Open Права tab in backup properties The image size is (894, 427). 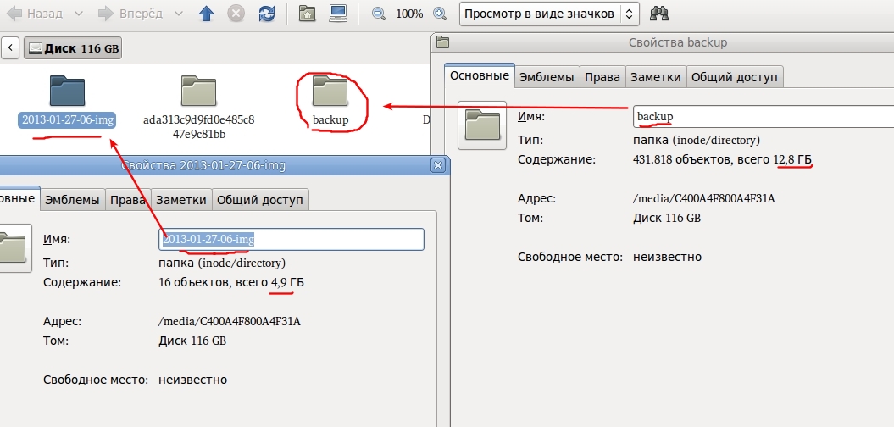(602, 77)
